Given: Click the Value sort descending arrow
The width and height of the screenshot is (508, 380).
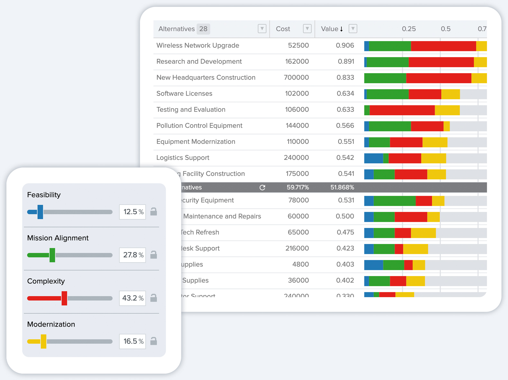Looking at the screenshot, I should point(341,29).
